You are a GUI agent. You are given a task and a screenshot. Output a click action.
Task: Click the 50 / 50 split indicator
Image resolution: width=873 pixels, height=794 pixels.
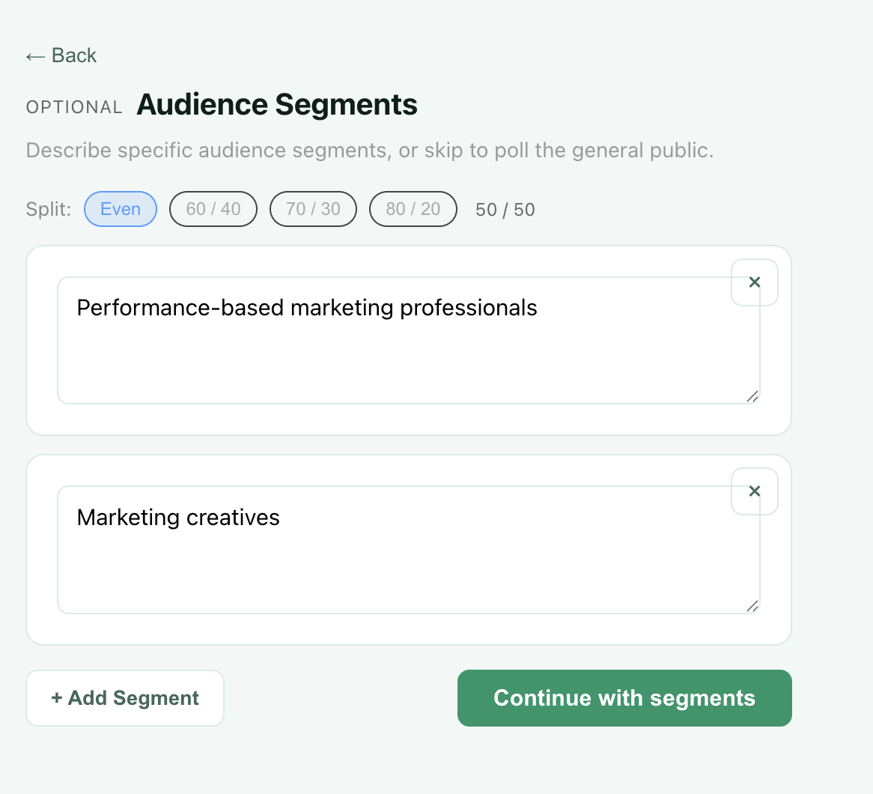click(x=505, y=210)
